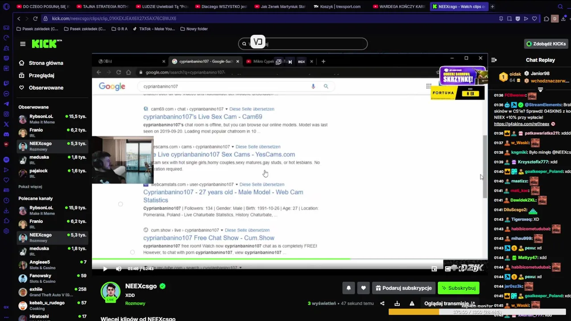Mute the clip volume speaker icon
Screen dimensions: 571x321
(118, 269)
